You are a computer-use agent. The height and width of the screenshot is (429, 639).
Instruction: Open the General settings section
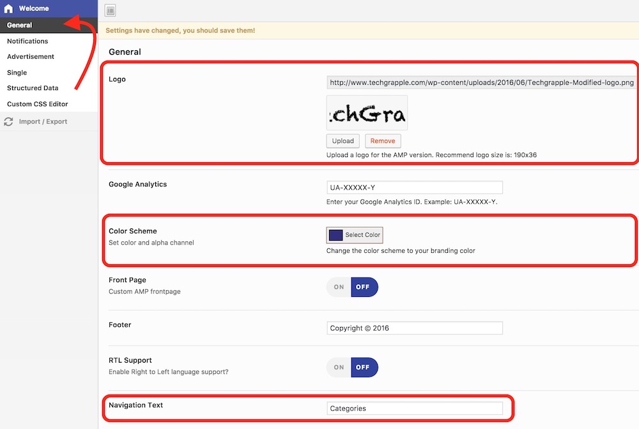[20, 26]
